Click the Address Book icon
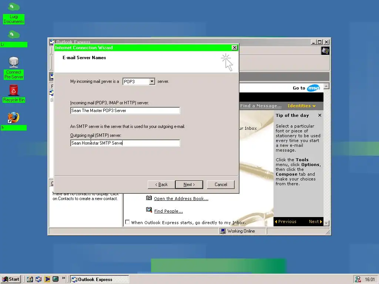Image resolution: width=379 pixels, height=284 pixels. tap(149, 198)
